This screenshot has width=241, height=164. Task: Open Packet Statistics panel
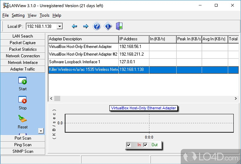point(23,49)
